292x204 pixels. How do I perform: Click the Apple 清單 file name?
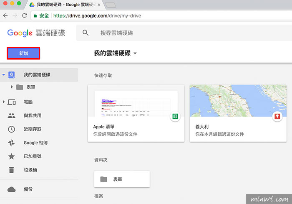tap(104, 127)
